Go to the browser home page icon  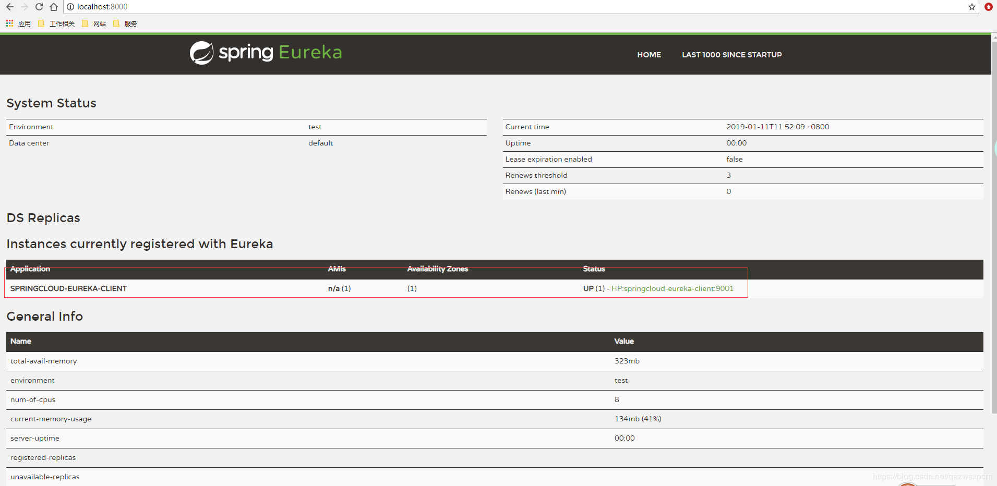pyautogui.click(x=54, y=7)
